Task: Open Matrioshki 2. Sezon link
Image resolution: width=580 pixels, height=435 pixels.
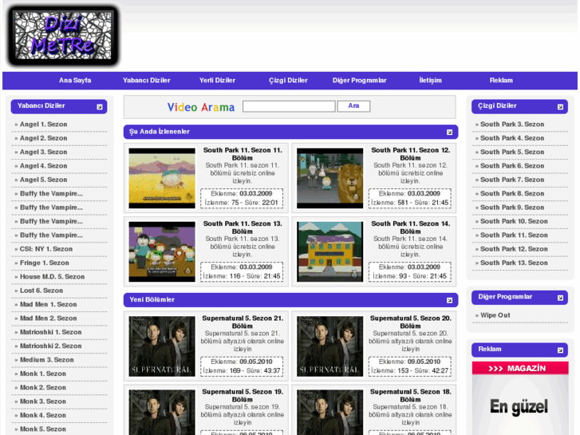Action: click(51, 346)
